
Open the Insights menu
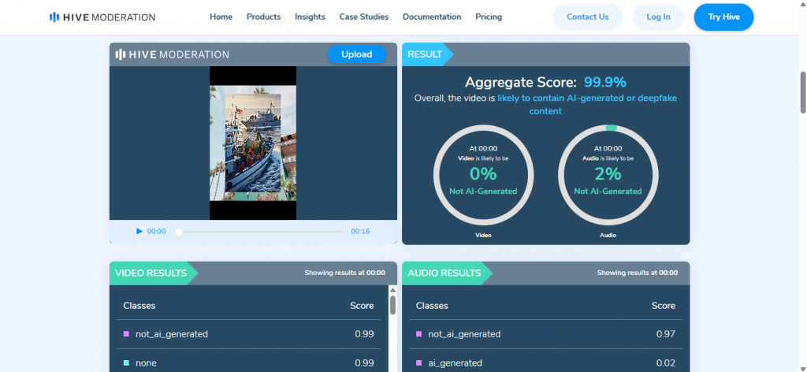point(310,17)
